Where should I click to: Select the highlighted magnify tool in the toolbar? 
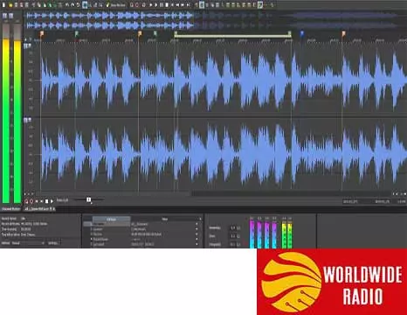click(85, 5)
